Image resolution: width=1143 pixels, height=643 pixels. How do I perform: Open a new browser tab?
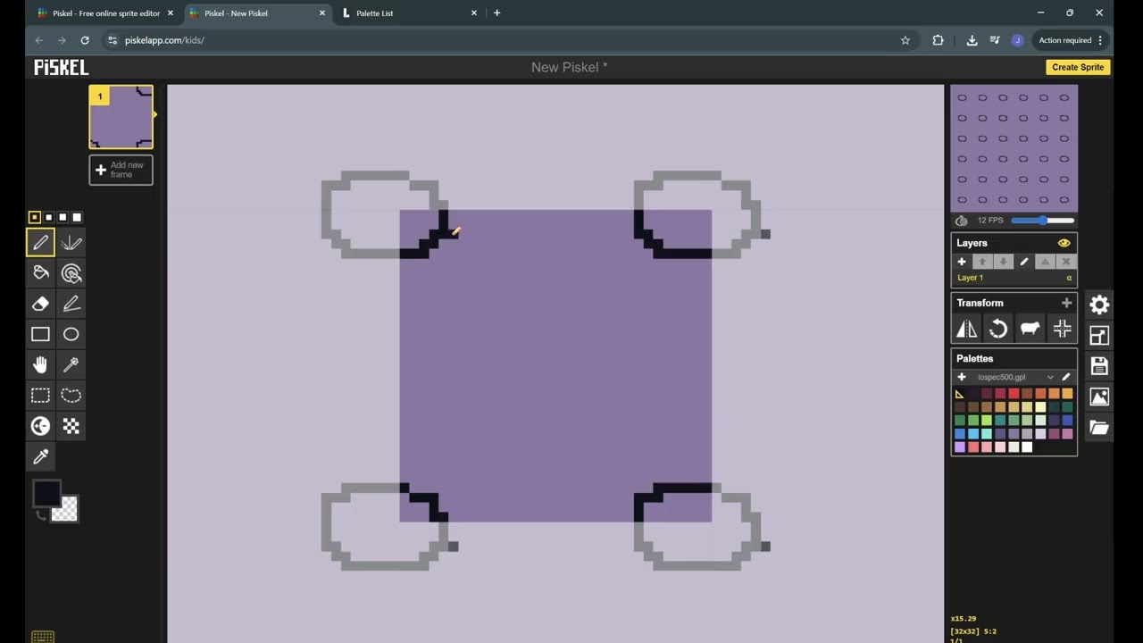tap(496, 13)
